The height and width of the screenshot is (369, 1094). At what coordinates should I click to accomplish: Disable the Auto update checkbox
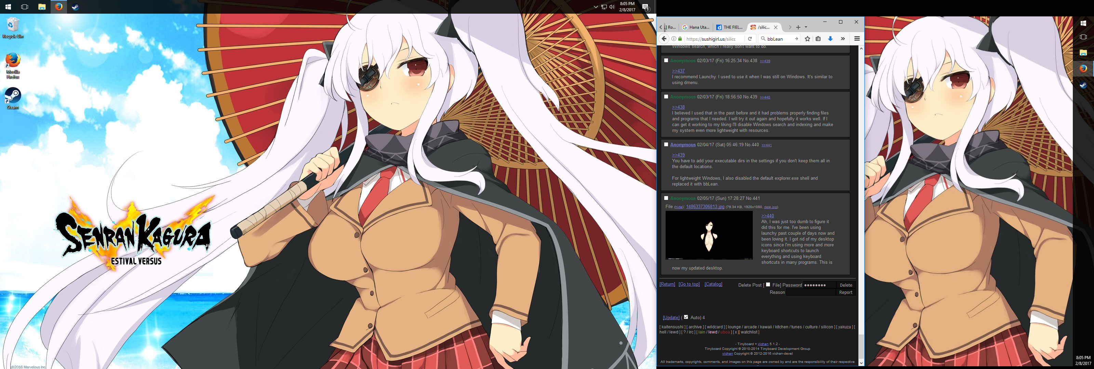pyautogui.click(x=686, y=317)
